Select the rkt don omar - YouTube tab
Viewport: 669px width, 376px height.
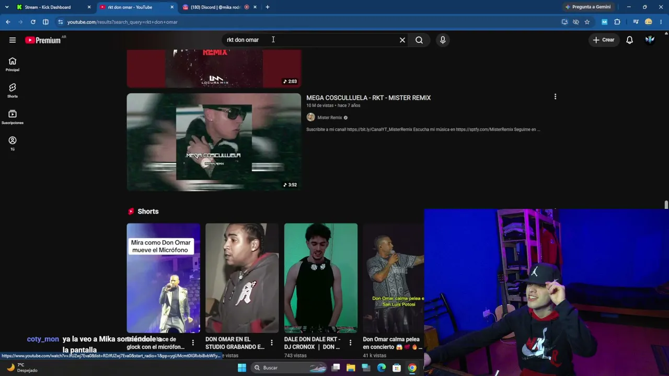(130, 7)
